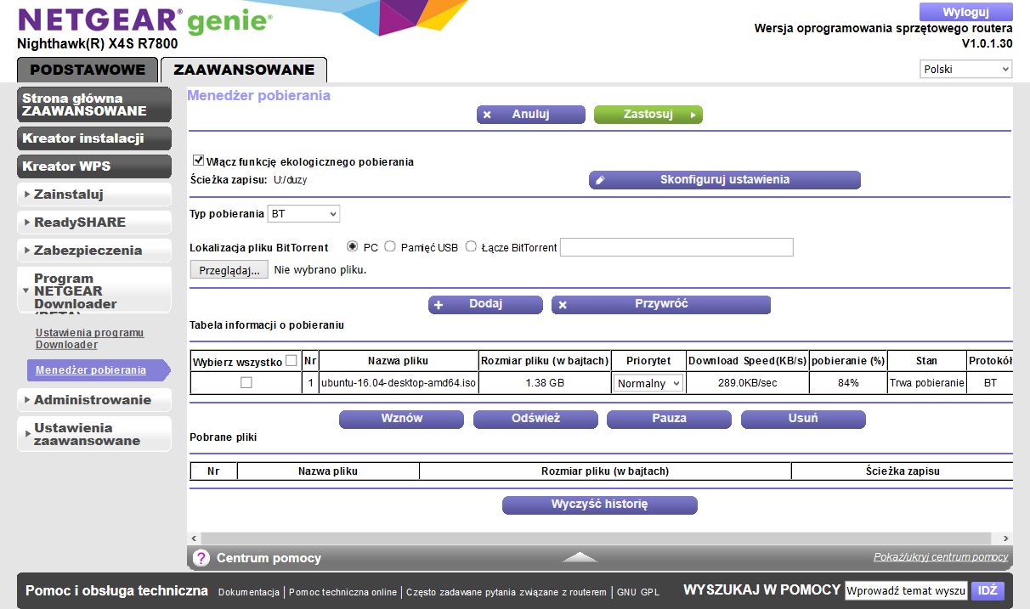Open the Dokumentacja link
Screen dimensions: 1030x609
[x=249, y=592]
